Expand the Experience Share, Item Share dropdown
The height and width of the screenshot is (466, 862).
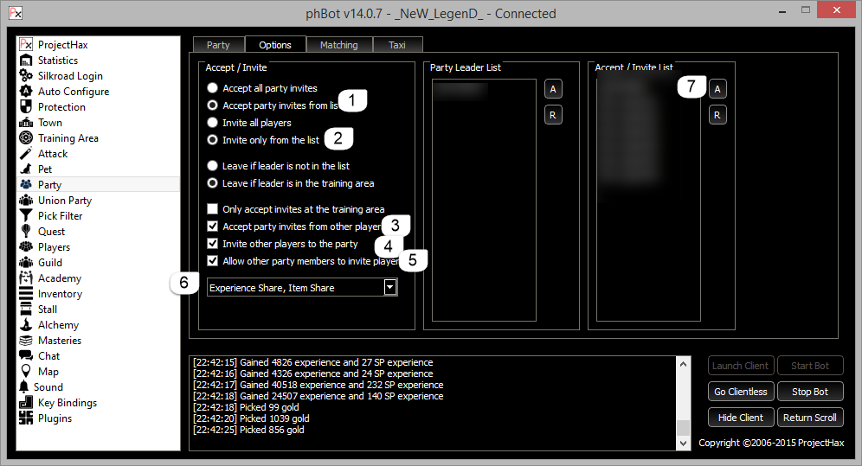point(390,287)
